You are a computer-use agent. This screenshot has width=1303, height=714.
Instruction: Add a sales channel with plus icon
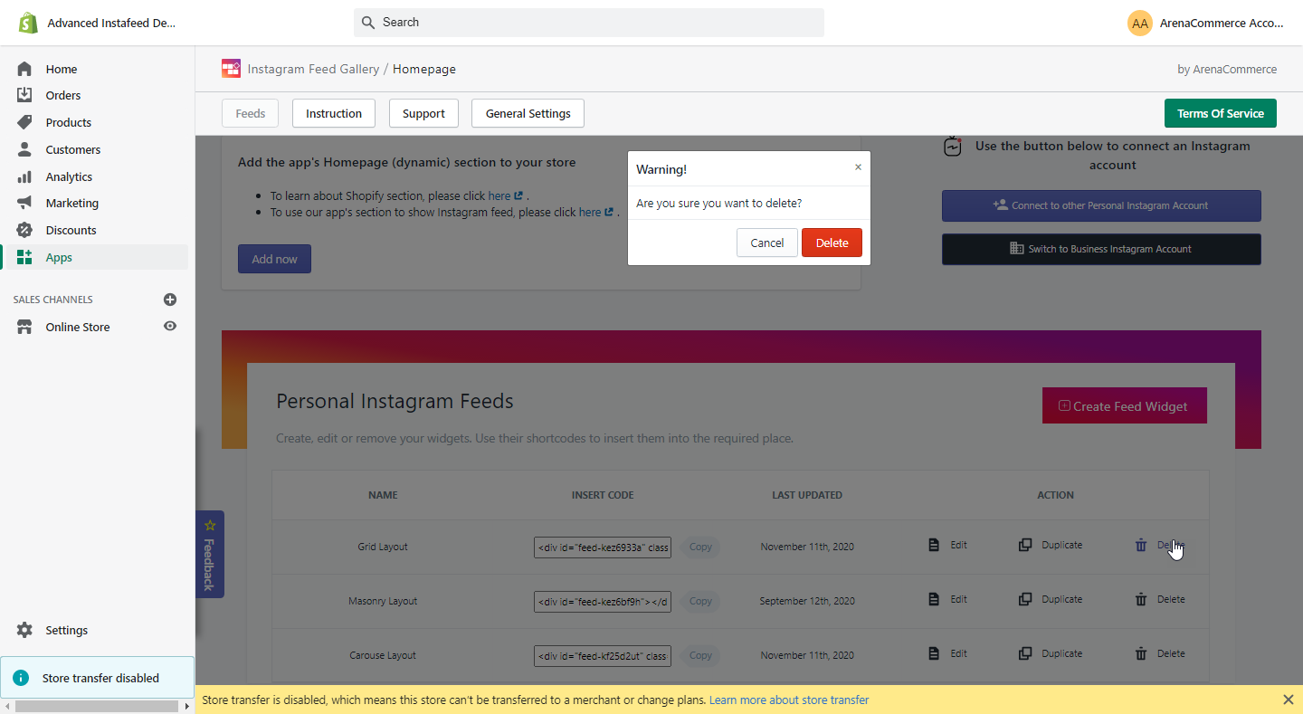coord(170,300)
